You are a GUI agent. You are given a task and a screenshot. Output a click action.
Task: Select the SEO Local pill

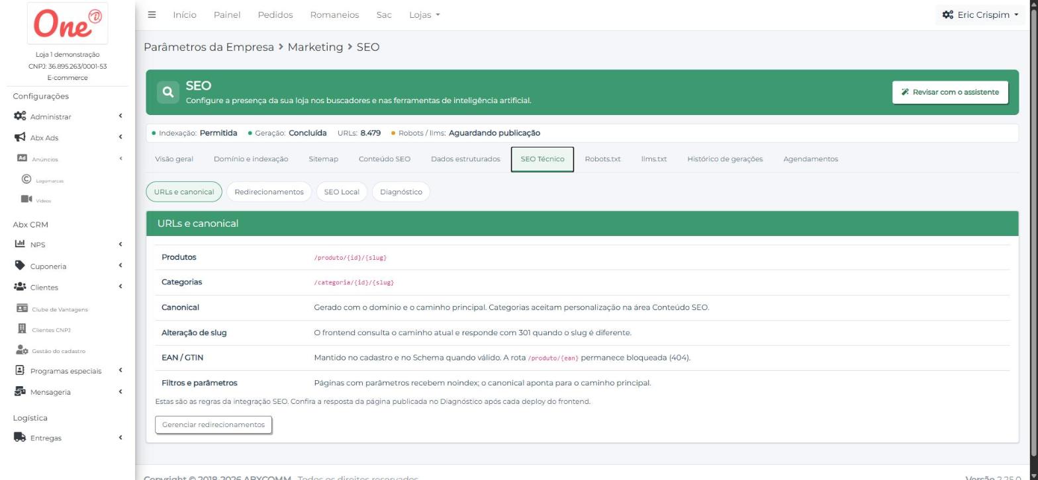342,192
